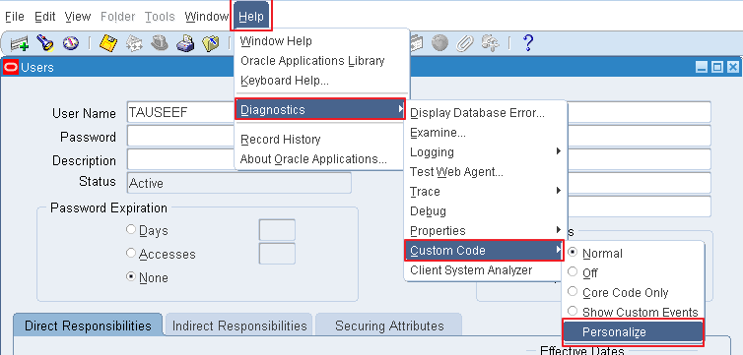Open the File menu

click(x=14, y=17)
